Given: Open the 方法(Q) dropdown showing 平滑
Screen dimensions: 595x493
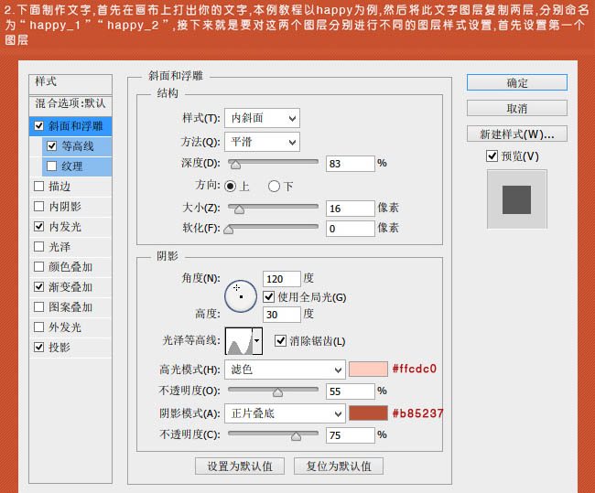Looking at the screenshot, I should coord(262,142).
